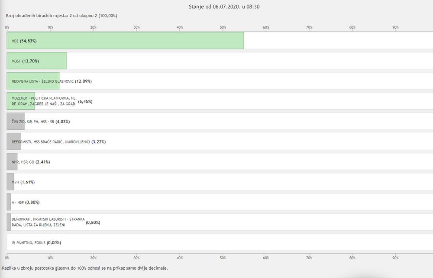This screenshot has width=433, height=278.
Task: Click the 54,83% value beside HDZ
Action: pos(28,41)
